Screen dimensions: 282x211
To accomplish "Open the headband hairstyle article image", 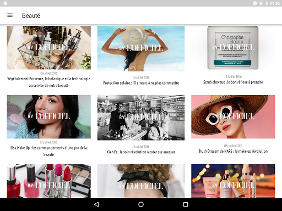I will click(141, 181).
